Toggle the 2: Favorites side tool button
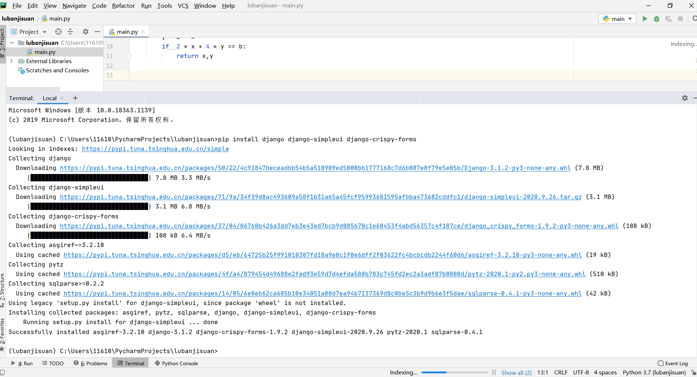Screen dimensions: 697x377 [x=3, y=334]
